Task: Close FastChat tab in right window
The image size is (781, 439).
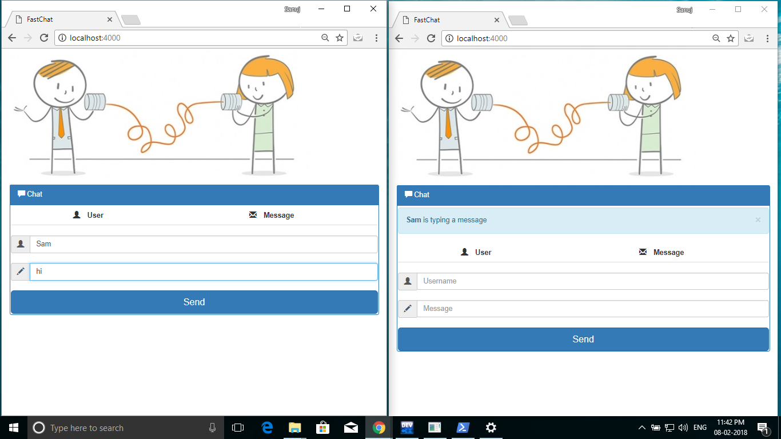Action: tap(496, 19)
